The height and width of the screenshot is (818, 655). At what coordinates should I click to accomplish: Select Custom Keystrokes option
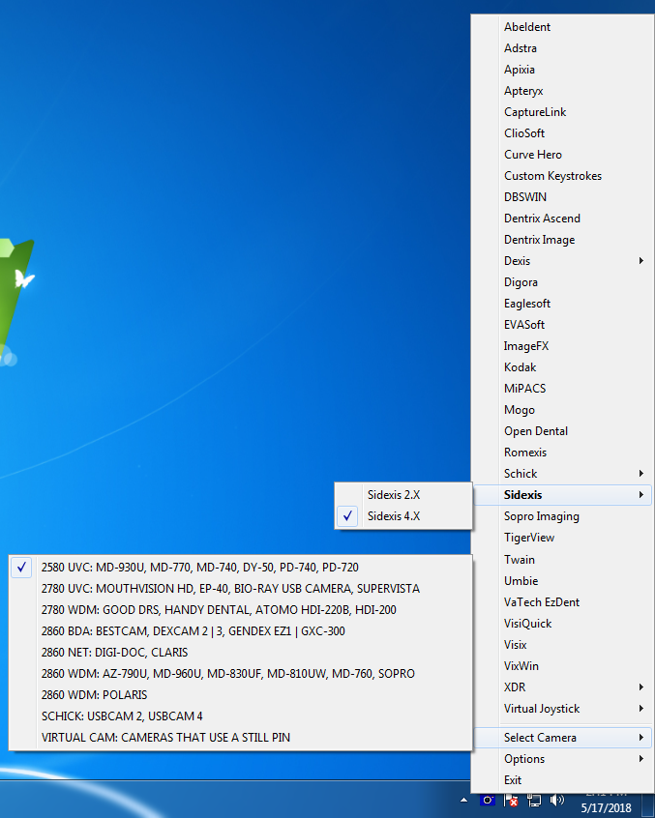563,176
